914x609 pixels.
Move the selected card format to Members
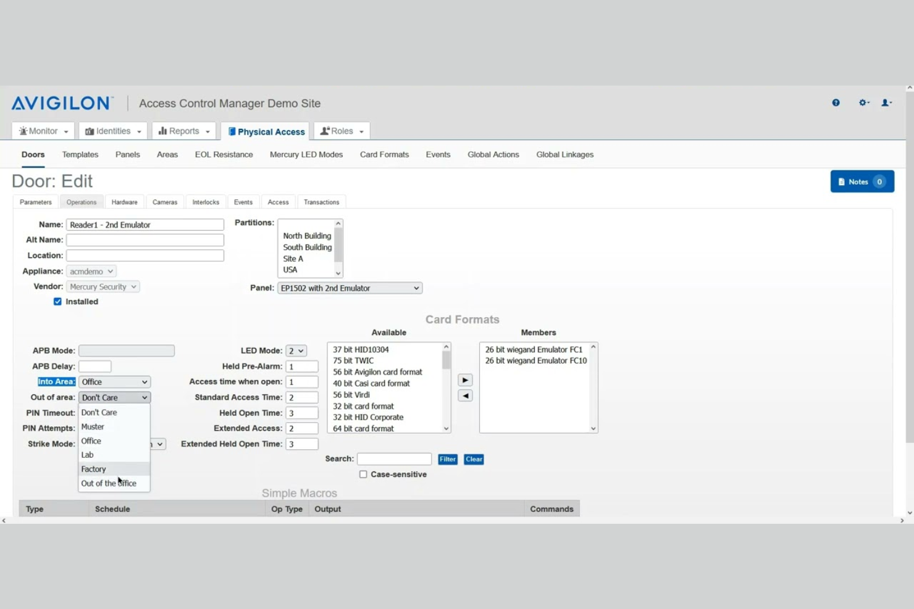pyautogui.click(x=465, y=380)
